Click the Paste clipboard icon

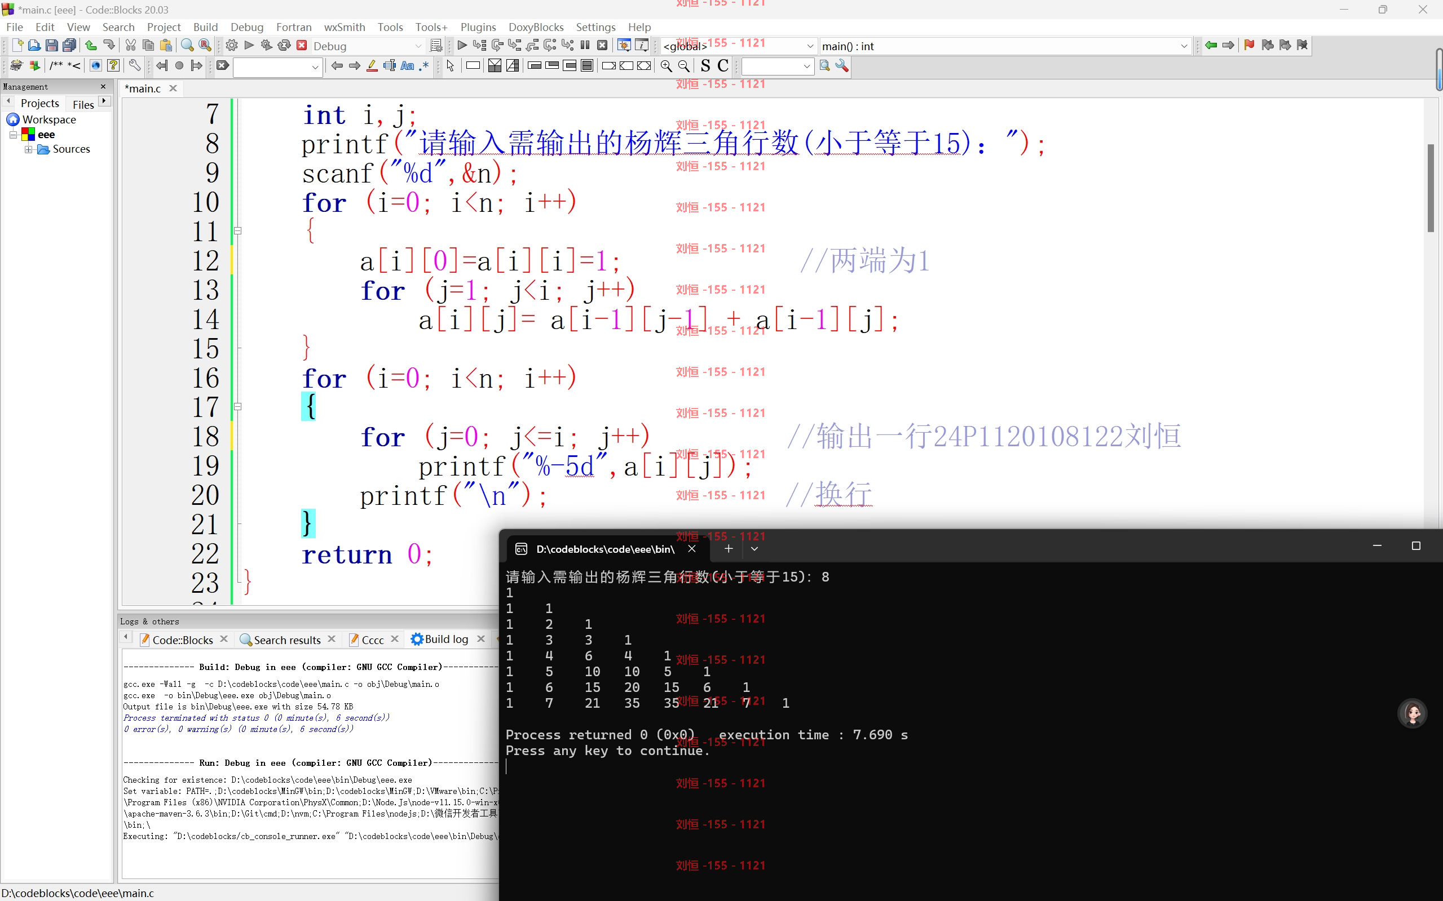(166, 45)
